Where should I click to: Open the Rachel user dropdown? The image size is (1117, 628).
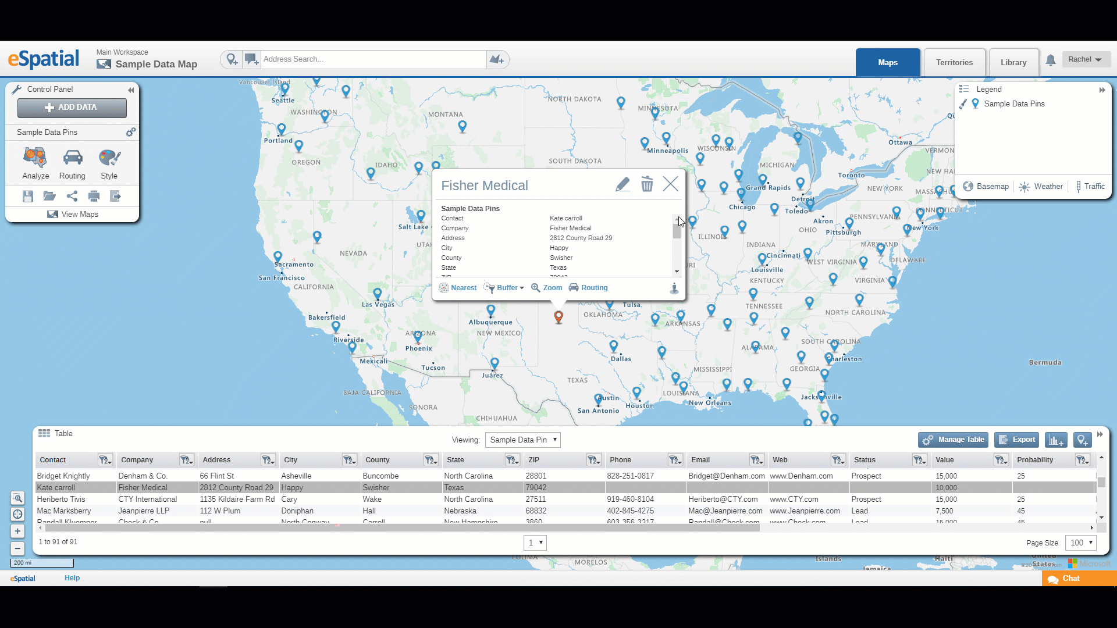(x=1086, y=59)
